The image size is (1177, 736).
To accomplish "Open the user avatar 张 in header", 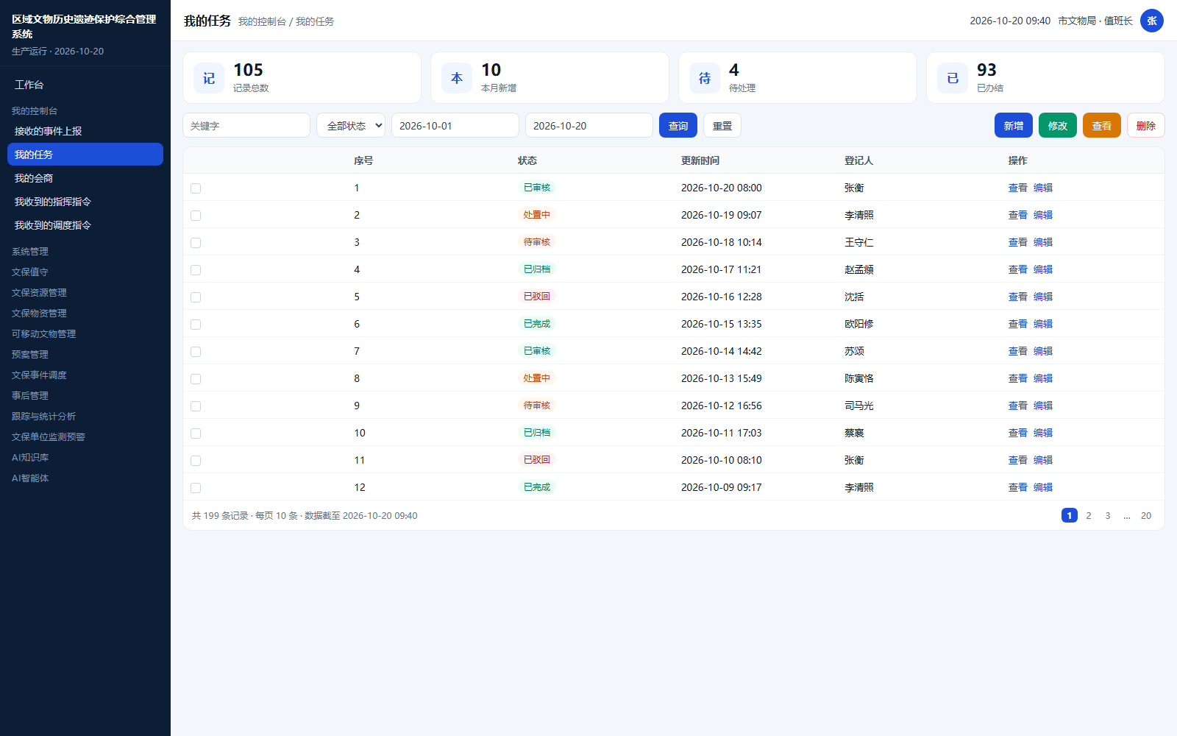I will coord(1152,21).
